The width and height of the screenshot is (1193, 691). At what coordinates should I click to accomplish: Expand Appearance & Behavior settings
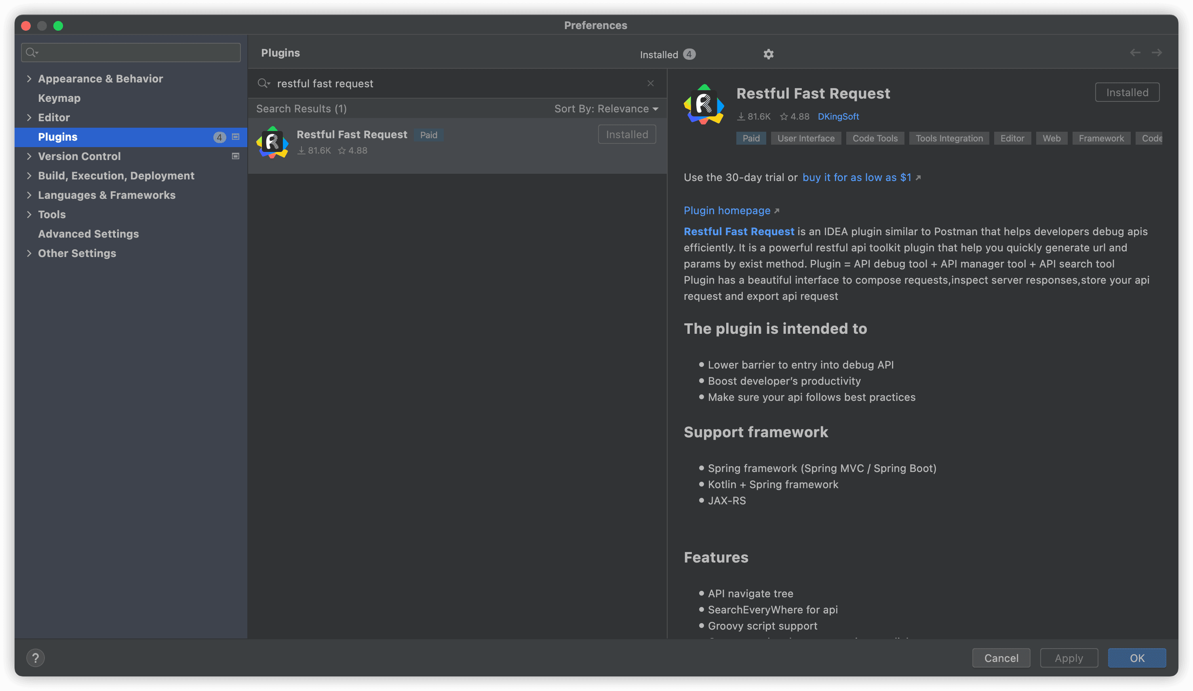click(30, 78)
